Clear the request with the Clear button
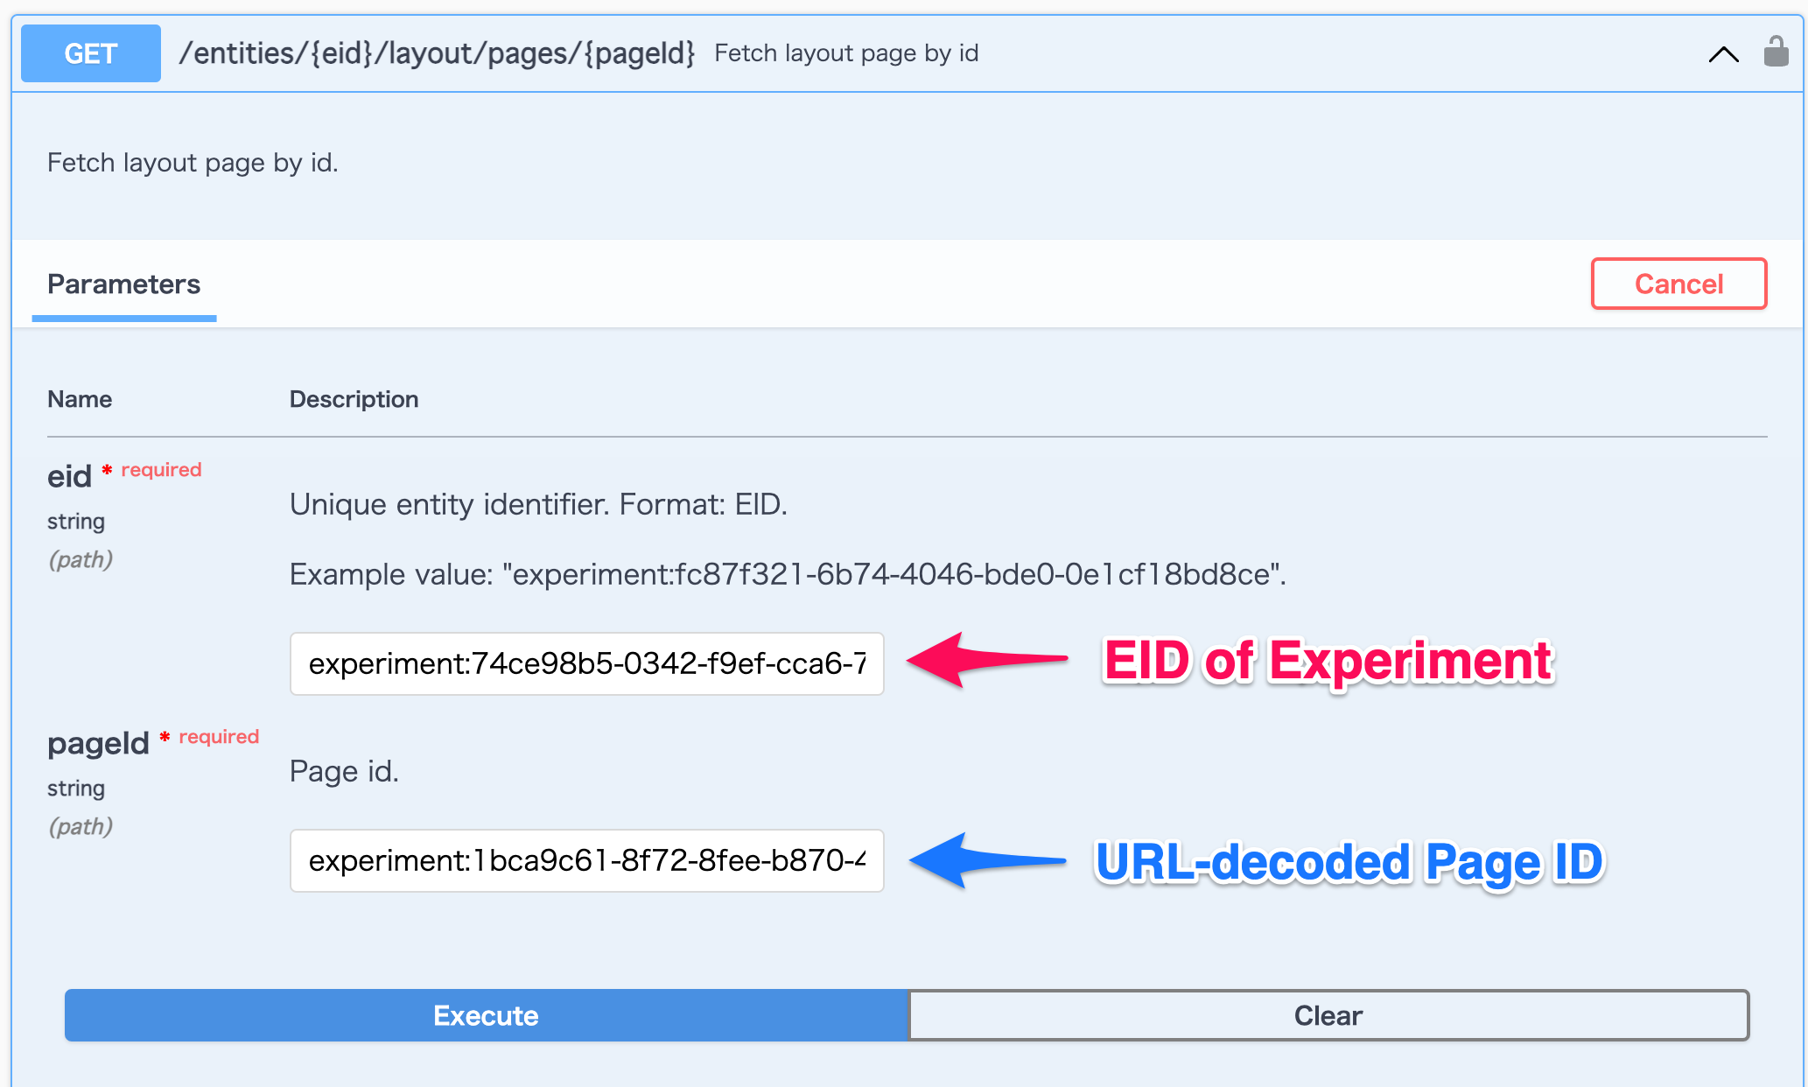Image resolution: width=1808 pixels, height=1087 pixels. [1328, 1015]
